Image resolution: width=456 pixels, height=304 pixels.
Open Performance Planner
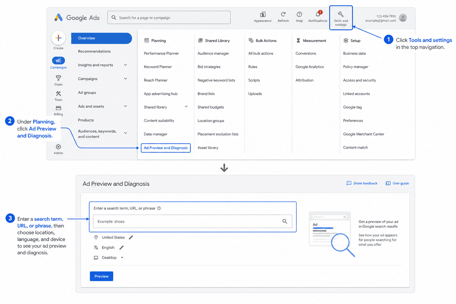(161, 53)
